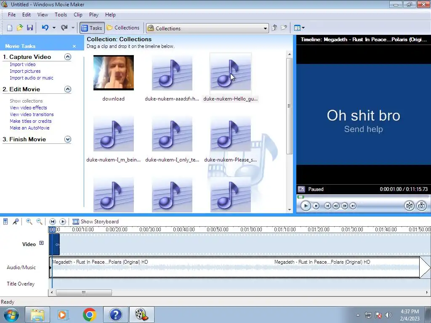Click the Take Picture camera icon

pyautogui.click(x=422, y=206)
